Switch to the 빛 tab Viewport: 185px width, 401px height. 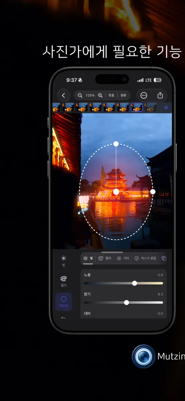pyautogui.click(x=88, y=258)
